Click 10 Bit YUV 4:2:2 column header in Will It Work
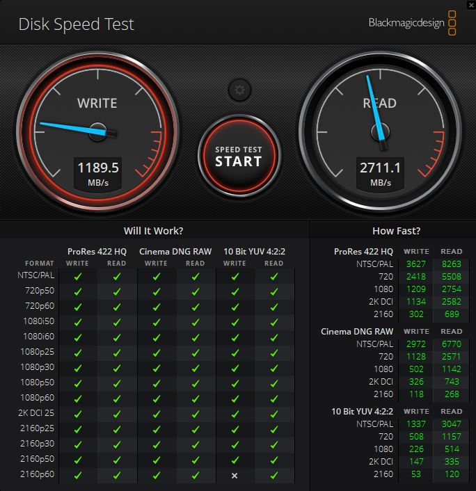The height and width of the screenshot is (491, 476). coord(254,252)
